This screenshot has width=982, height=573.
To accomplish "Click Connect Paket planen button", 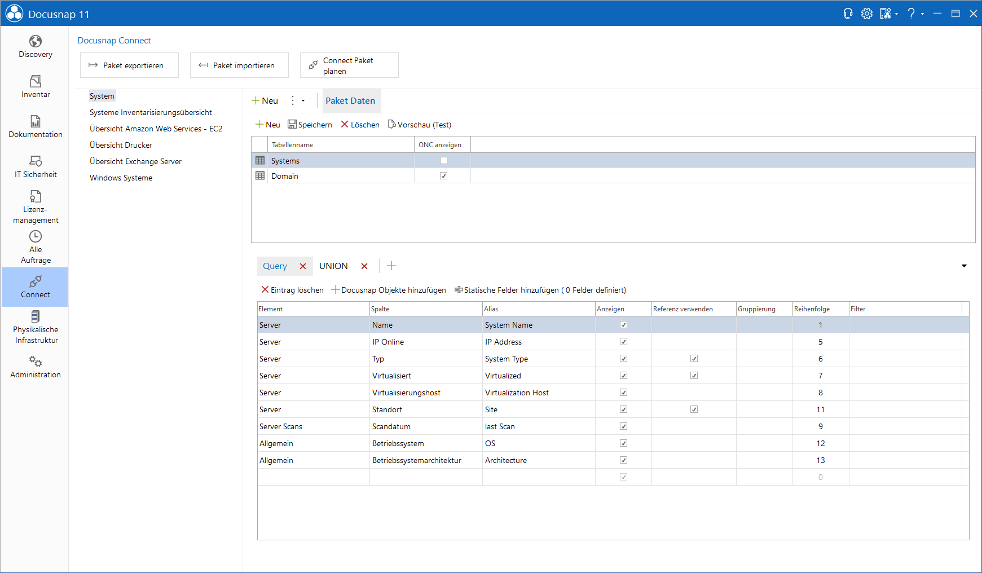I will click(349, 65).
